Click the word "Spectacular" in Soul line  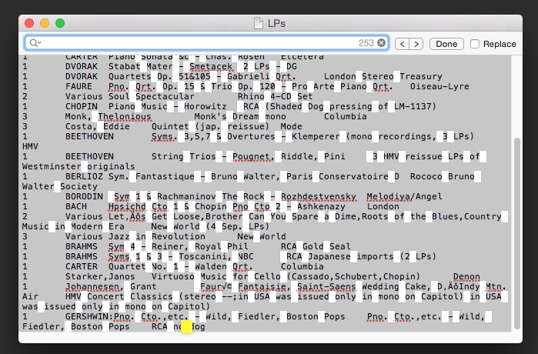pos(165,97)
